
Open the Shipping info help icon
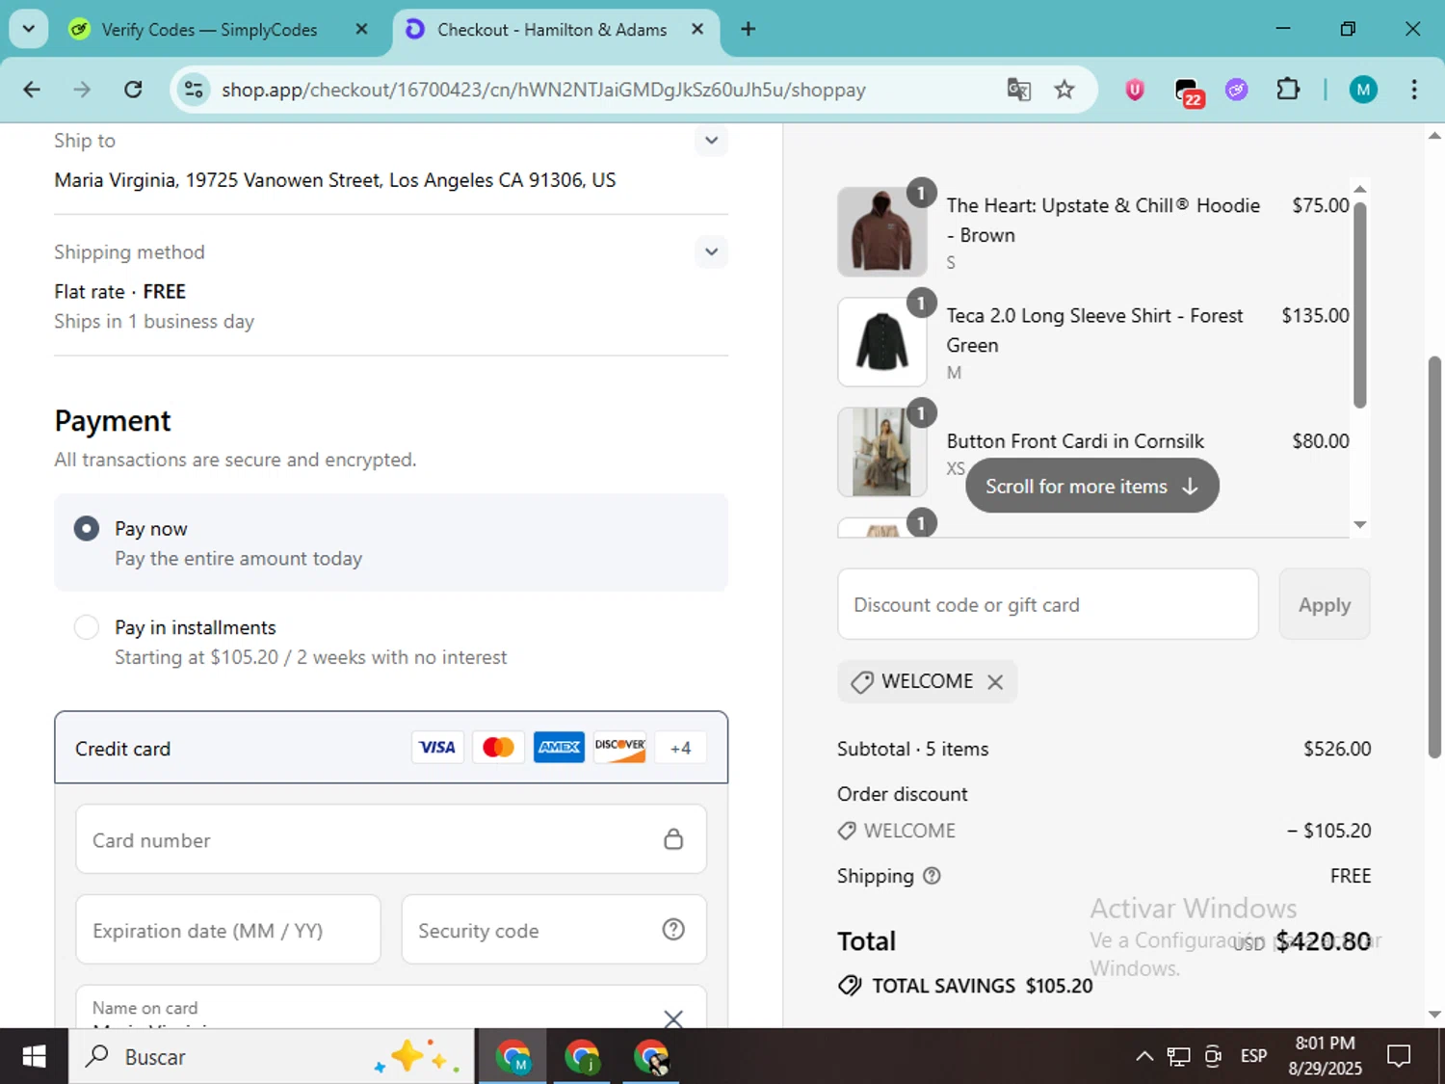[932, 876]
